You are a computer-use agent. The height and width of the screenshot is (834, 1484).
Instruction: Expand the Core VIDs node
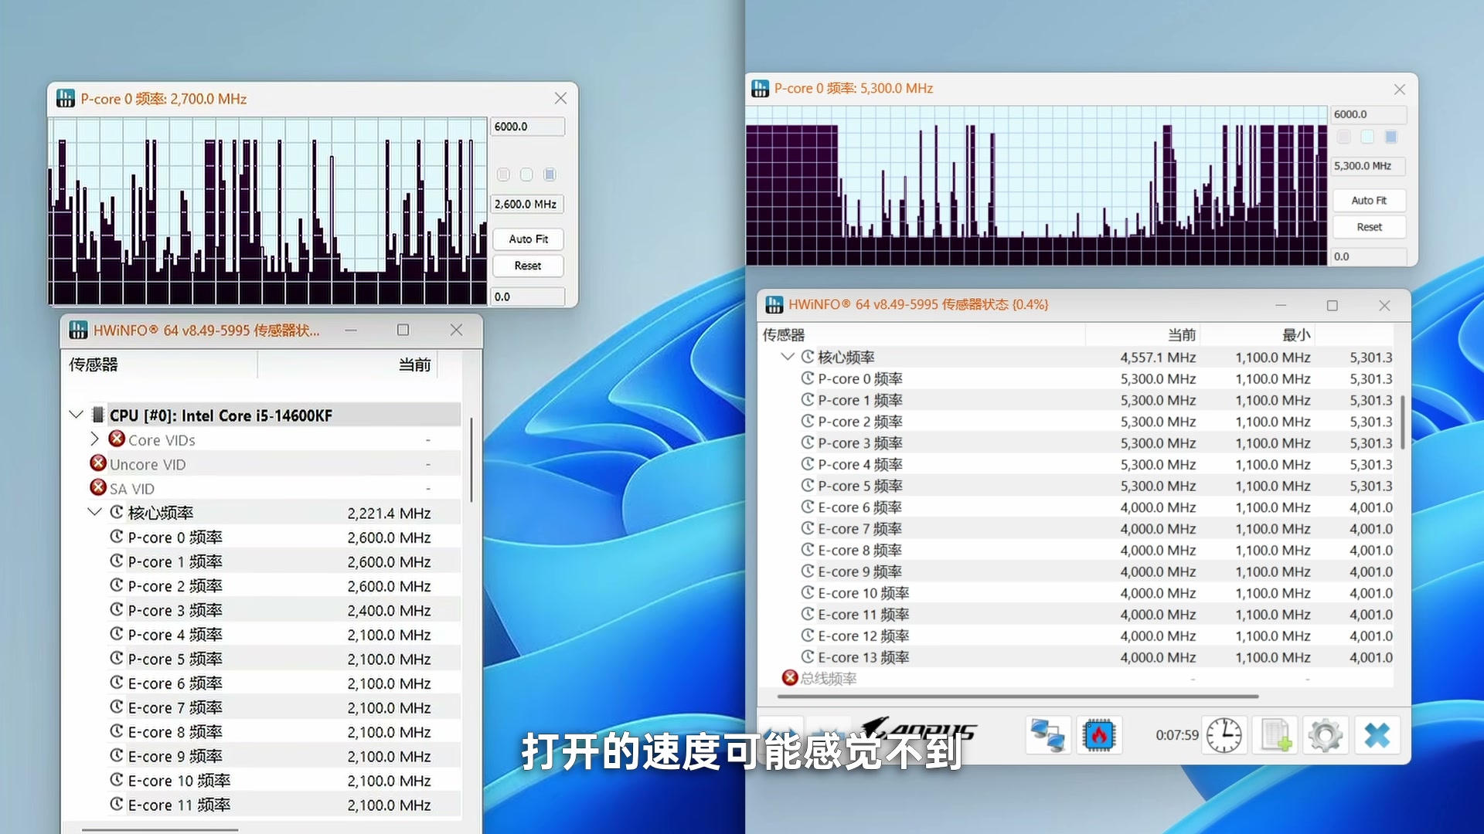pos(94,439)
